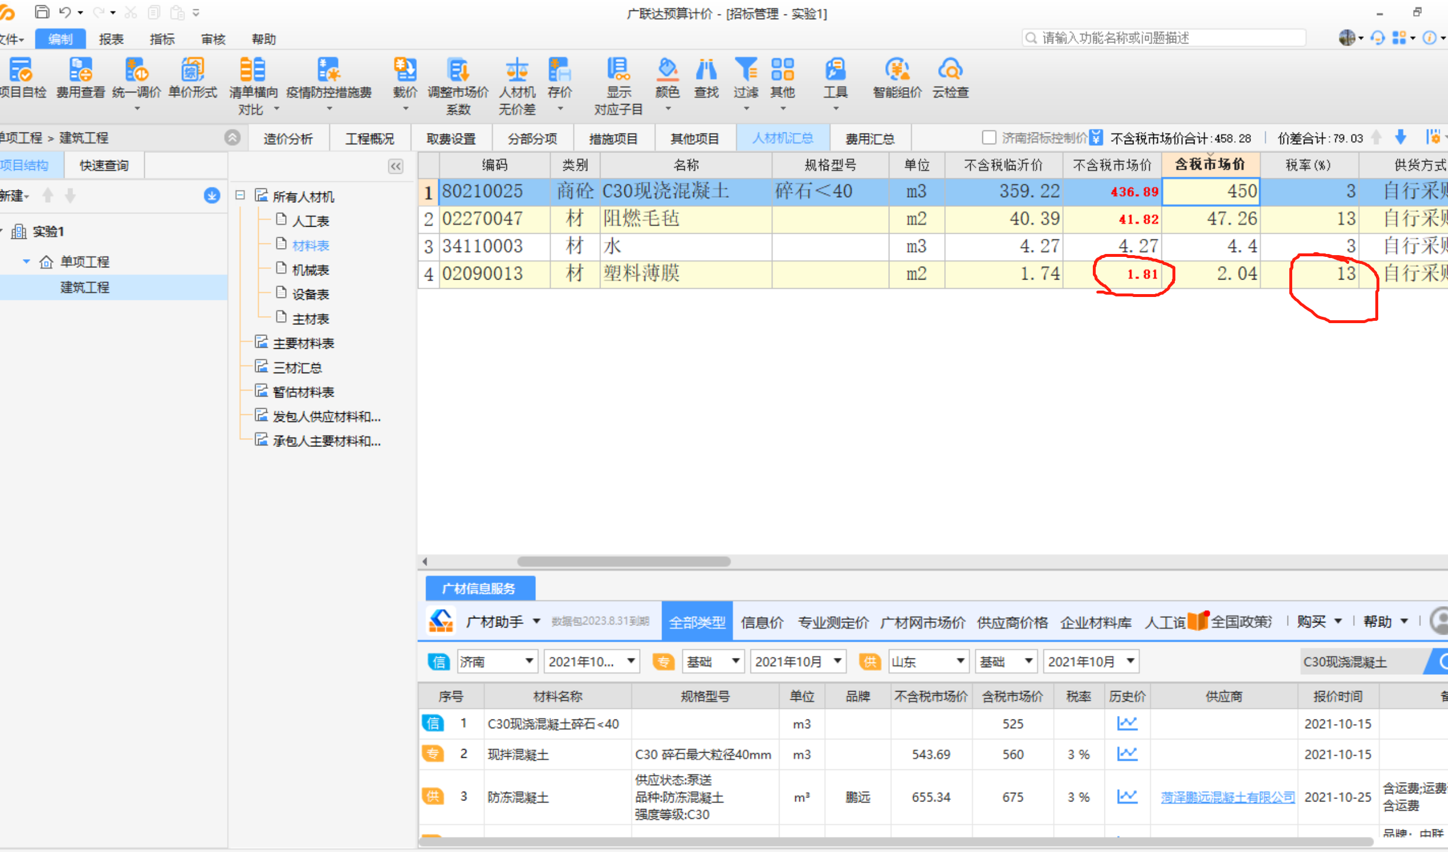
Task: Tick the 济南招标控制价 checkbox
Action: [x=989, y=138]
